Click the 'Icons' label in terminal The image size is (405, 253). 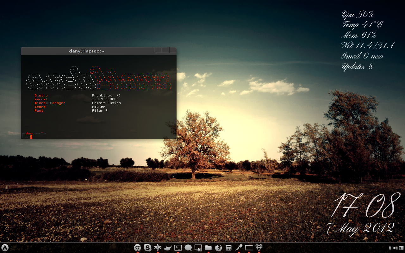40,107
